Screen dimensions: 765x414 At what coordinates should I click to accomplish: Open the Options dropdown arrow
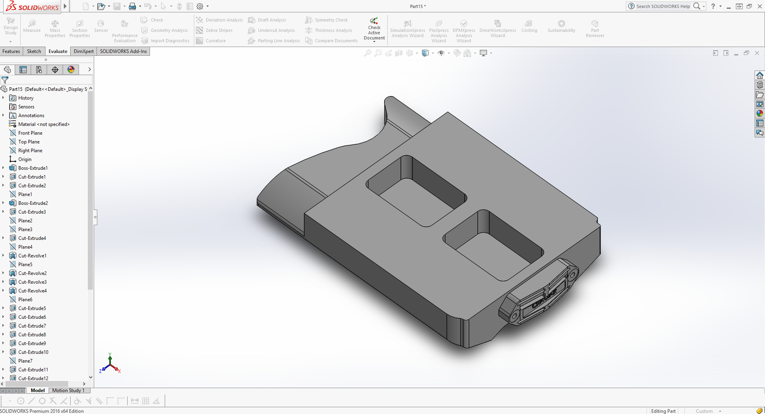(207, 6)
